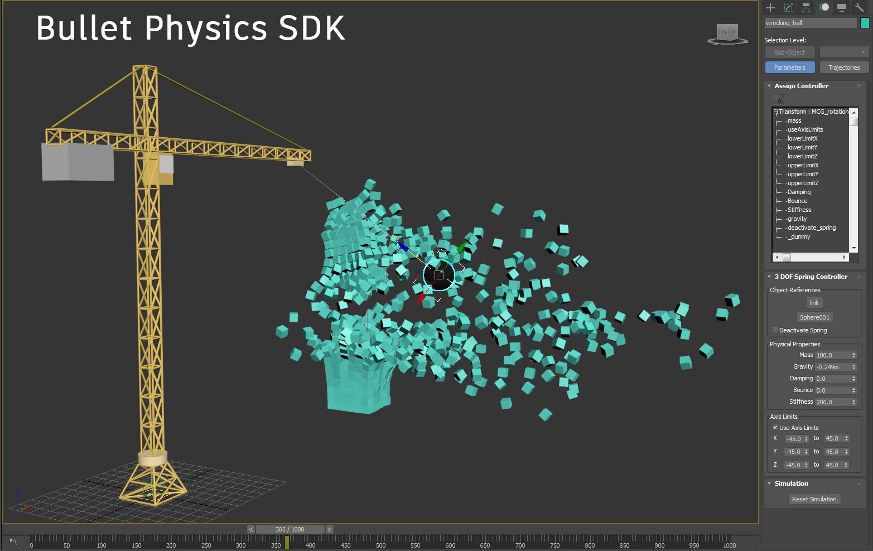Viewport: 873px width, 551px height.
Task: Collapse the Assign Controller rollout
Action: [769, 86]
